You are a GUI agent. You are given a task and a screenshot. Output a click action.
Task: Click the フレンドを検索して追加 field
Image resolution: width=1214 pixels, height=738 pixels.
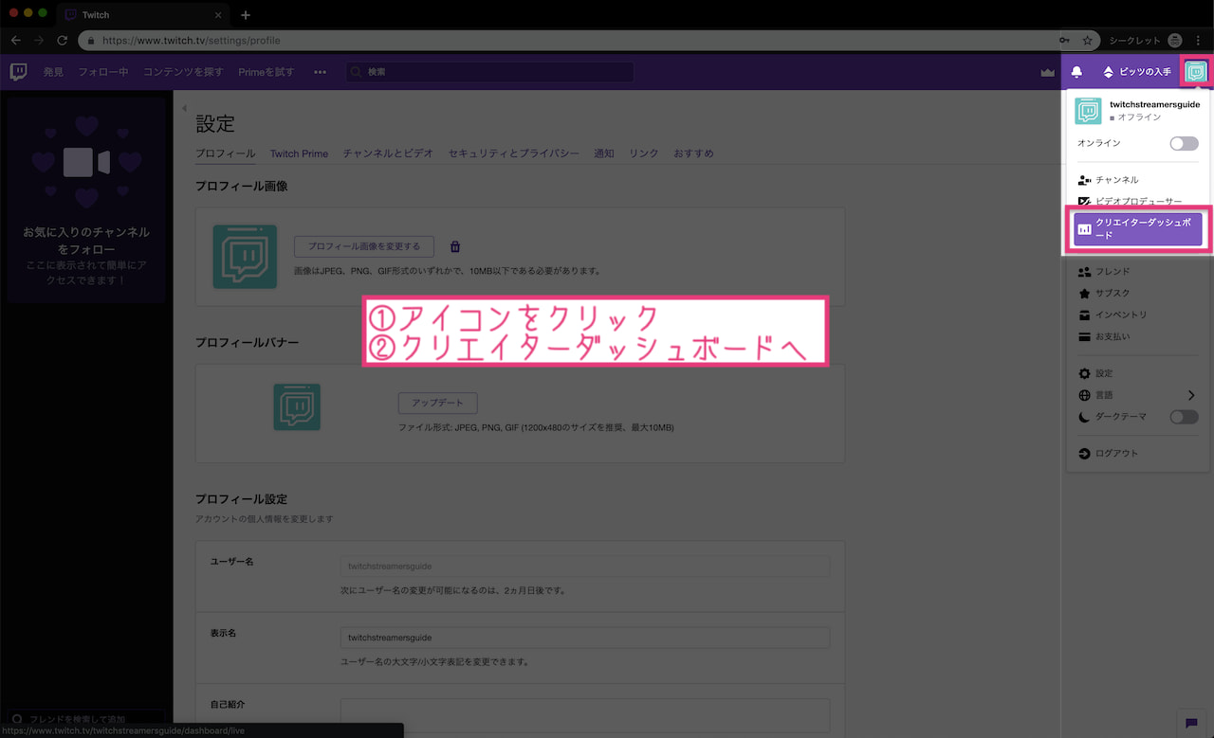pos(87,720)
